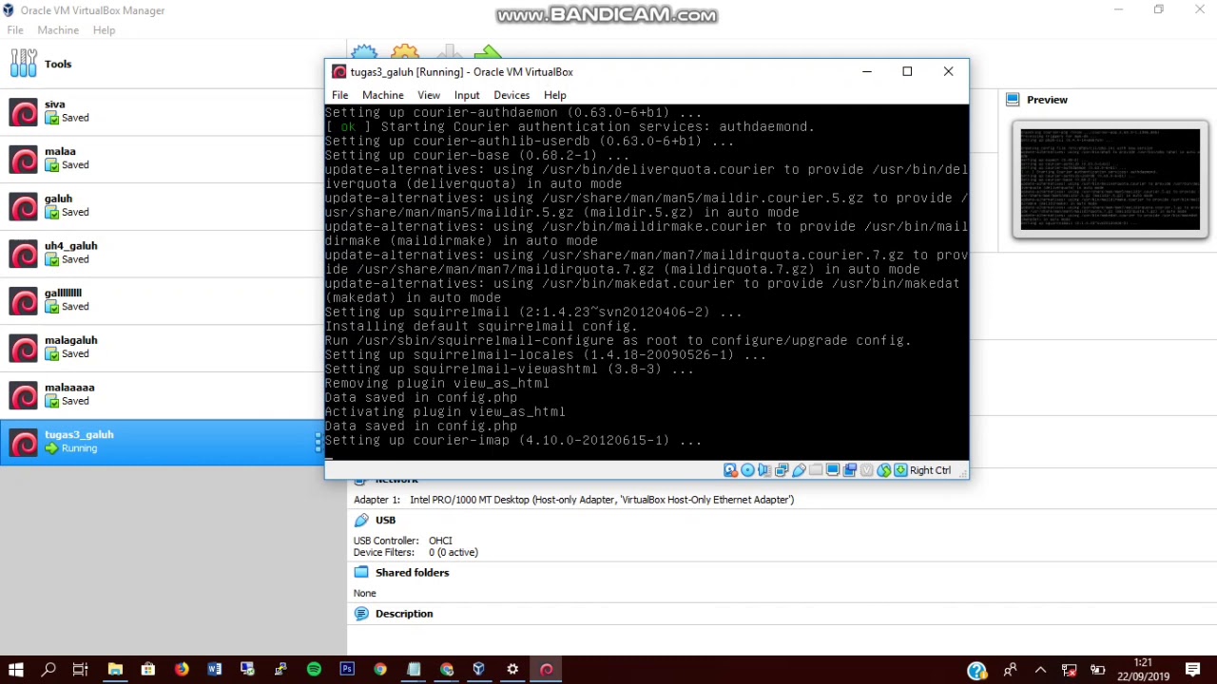Open Devices menu in VM window
Image resolution: width=1217 pixels, height=684 pixels.
(512, 95)
